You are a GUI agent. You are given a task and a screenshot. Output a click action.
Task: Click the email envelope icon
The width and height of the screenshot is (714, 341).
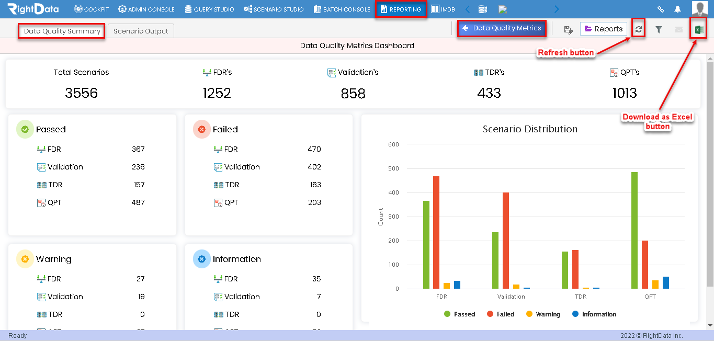[x=679, y=30]
